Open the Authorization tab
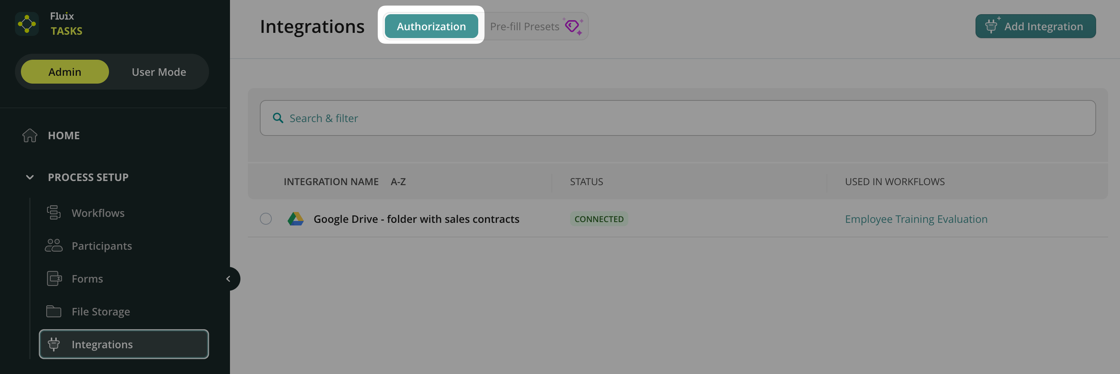The height and width of the screenshot is (374, 1120). click(x=431, y=26)
